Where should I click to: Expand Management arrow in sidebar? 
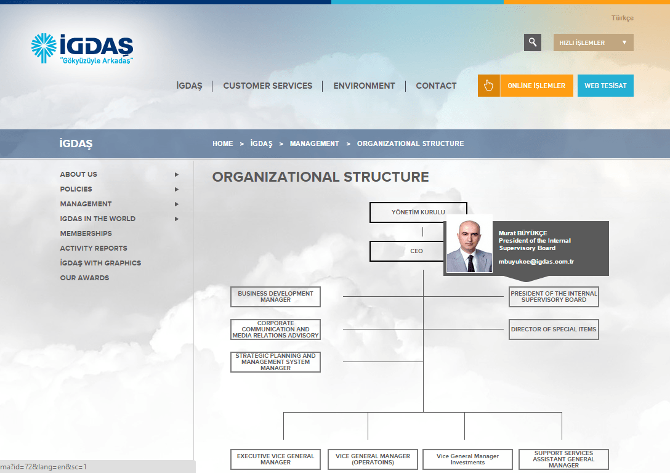tap(177, 204)
